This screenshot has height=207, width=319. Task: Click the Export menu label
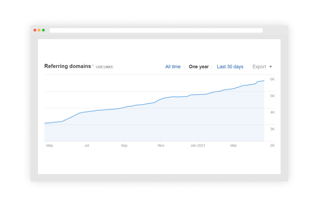pyautogui.click(x=259, y=67)
